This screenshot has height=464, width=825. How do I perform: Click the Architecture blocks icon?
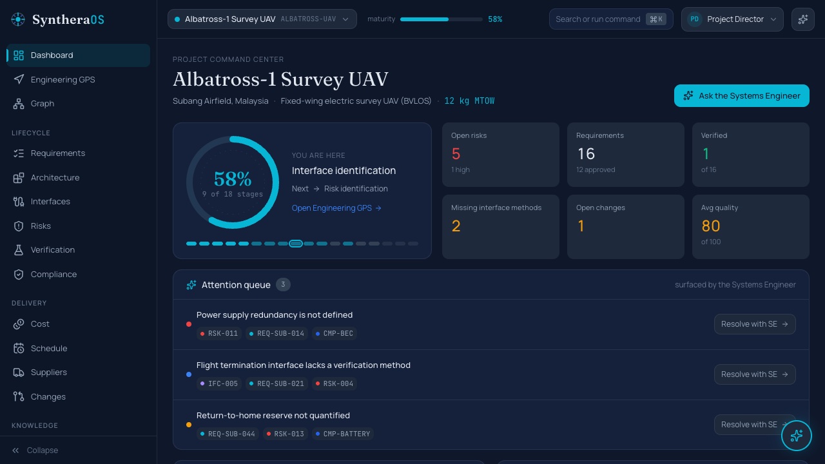pos(19,178)
